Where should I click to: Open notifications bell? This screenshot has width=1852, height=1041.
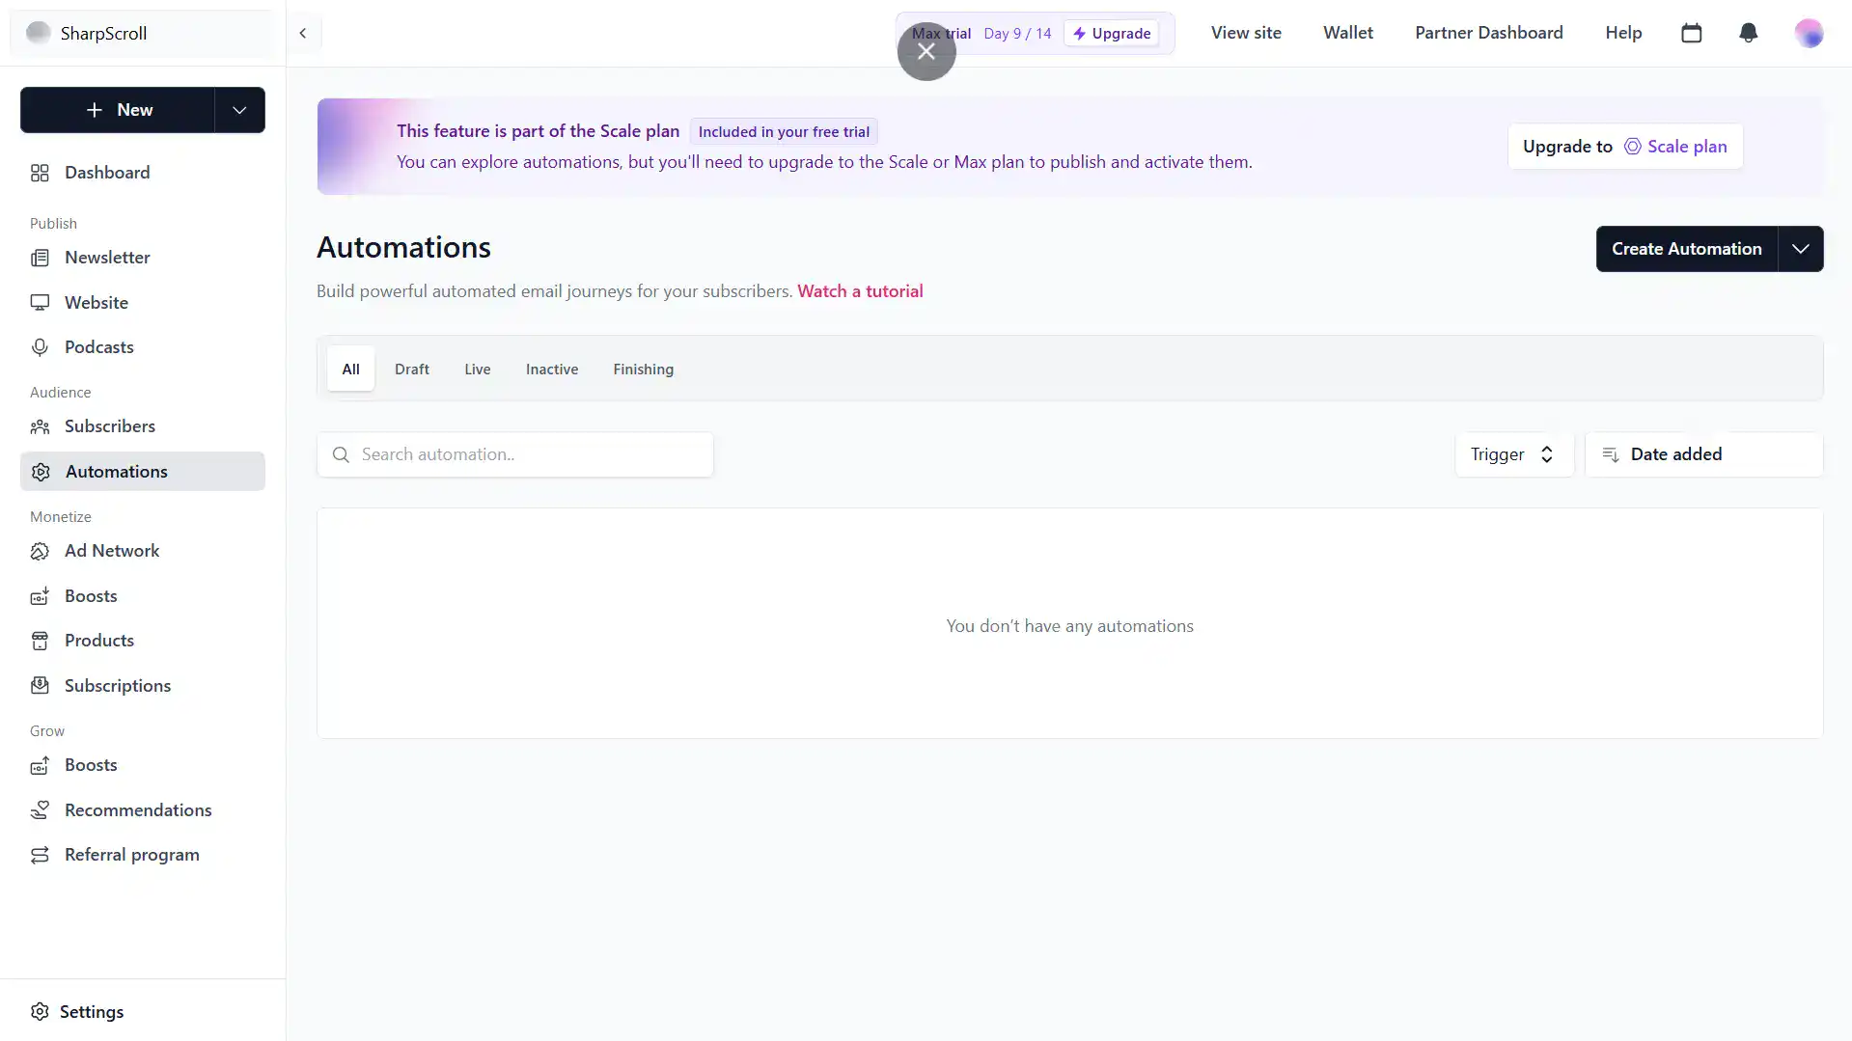(1748, 33)
